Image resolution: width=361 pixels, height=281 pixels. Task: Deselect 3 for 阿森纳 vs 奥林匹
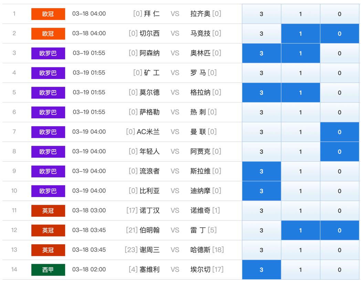click(261, 53)
